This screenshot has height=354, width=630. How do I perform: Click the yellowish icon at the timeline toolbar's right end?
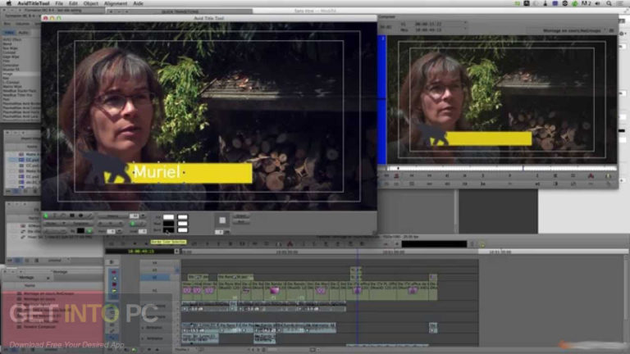[x=482, y=244]
